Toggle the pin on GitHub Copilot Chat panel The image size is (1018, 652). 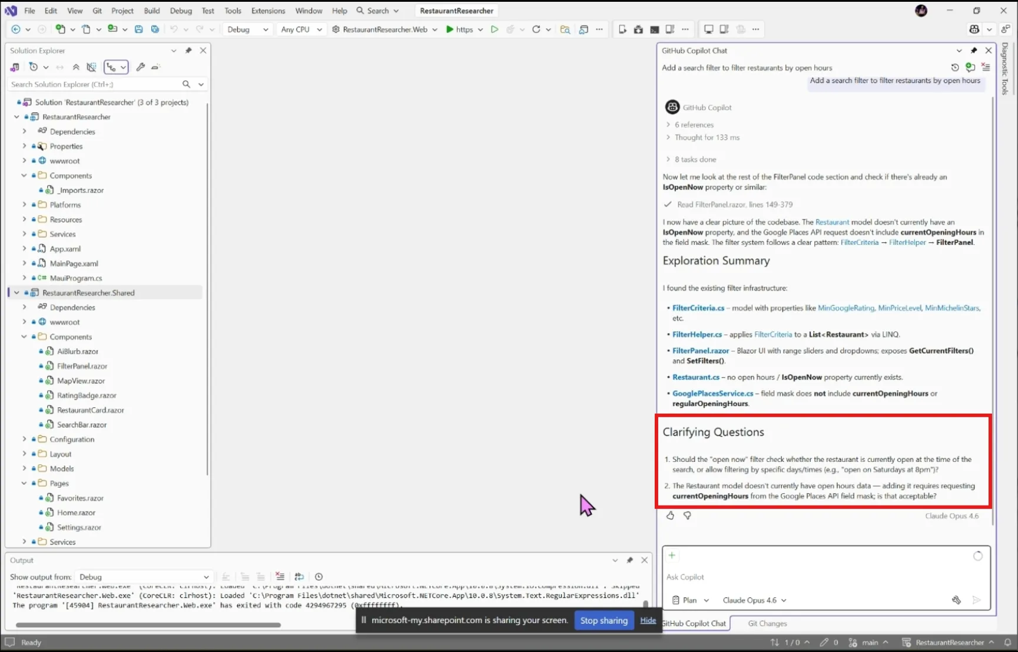[x=974, y=51]
